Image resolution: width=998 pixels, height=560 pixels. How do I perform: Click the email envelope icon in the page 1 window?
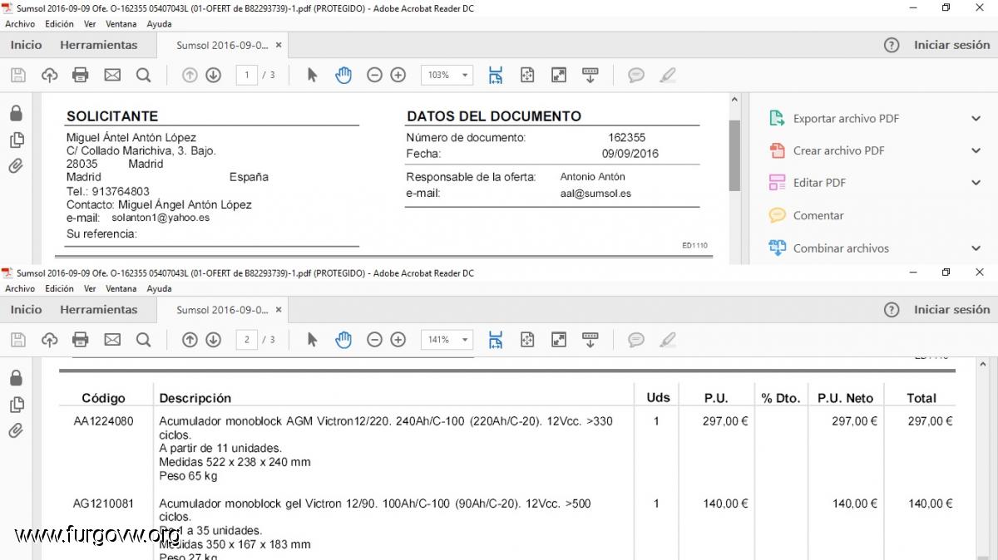pos(112,76)
